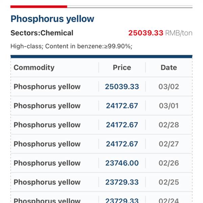The width and height of the screenshot is (203, 203).
Task: Open Phosphorus yellow link in 03/01 row
Action: tap(47, 106)
